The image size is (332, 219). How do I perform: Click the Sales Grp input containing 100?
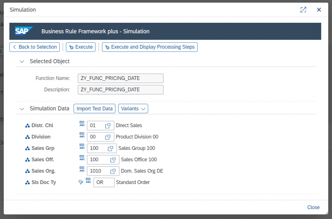(102, 149)
